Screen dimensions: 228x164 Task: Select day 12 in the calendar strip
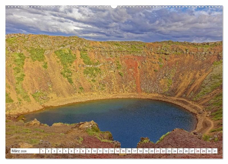pyautogui.click(x=106, y=151)
